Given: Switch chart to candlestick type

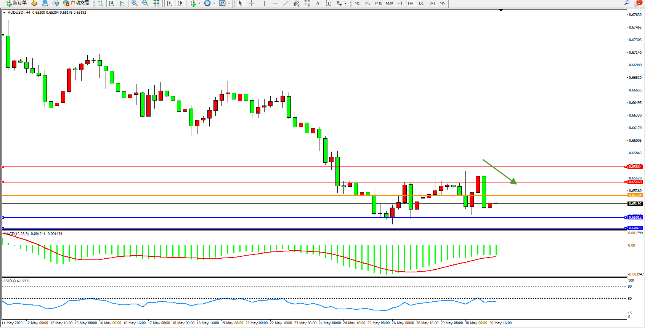Looking at the screenshot, I should pyautogui.click(x=111, y=3).
